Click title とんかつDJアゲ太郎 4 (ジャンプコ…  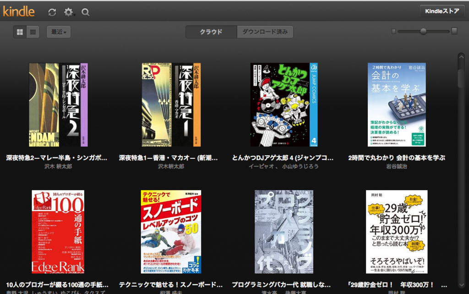coord(283,158)
